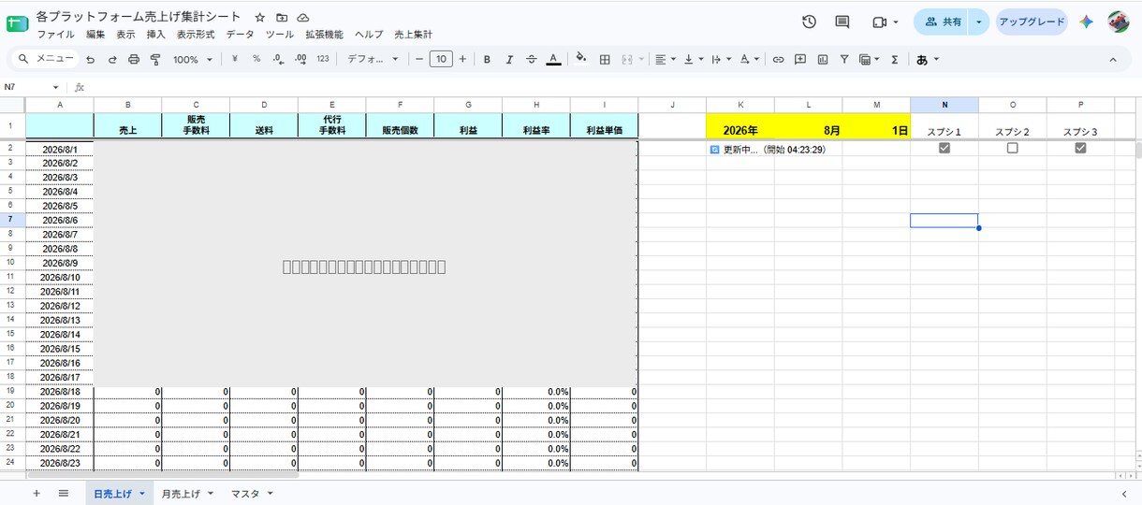The width and height of the screenshot is (1142, 505).
Task: Open Google Sheets home icon
Action: point(17,23)
